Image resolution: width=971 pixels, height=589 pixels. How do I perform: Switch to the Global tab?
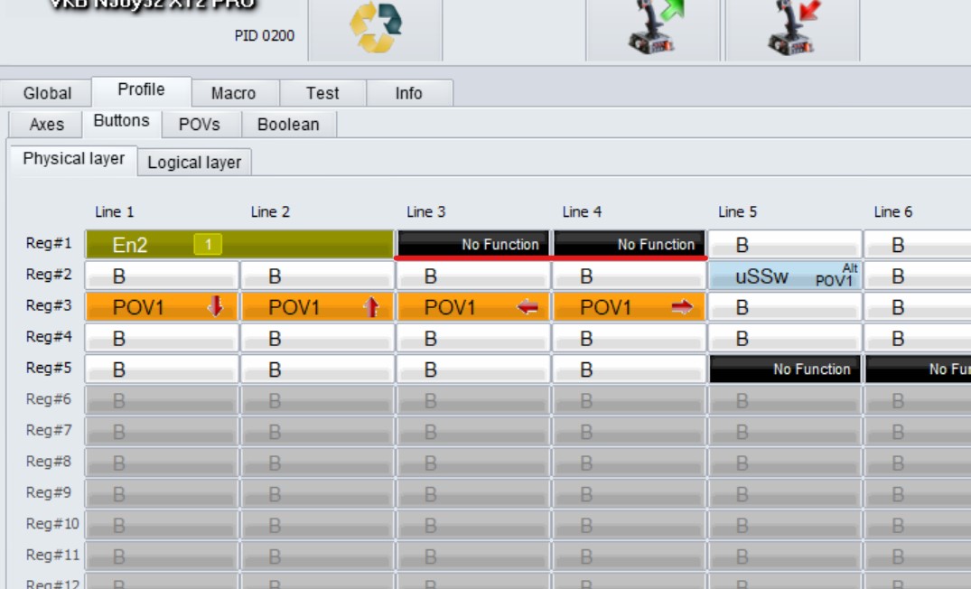[x=47, y=93]
